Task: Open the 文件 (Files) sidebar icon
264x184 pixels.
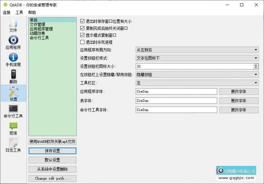Action: (x=13, y=25)
